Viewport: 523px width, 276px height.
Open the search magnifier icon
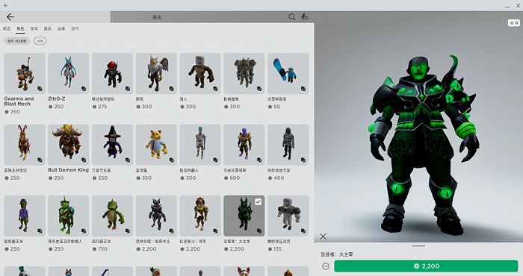292,16
